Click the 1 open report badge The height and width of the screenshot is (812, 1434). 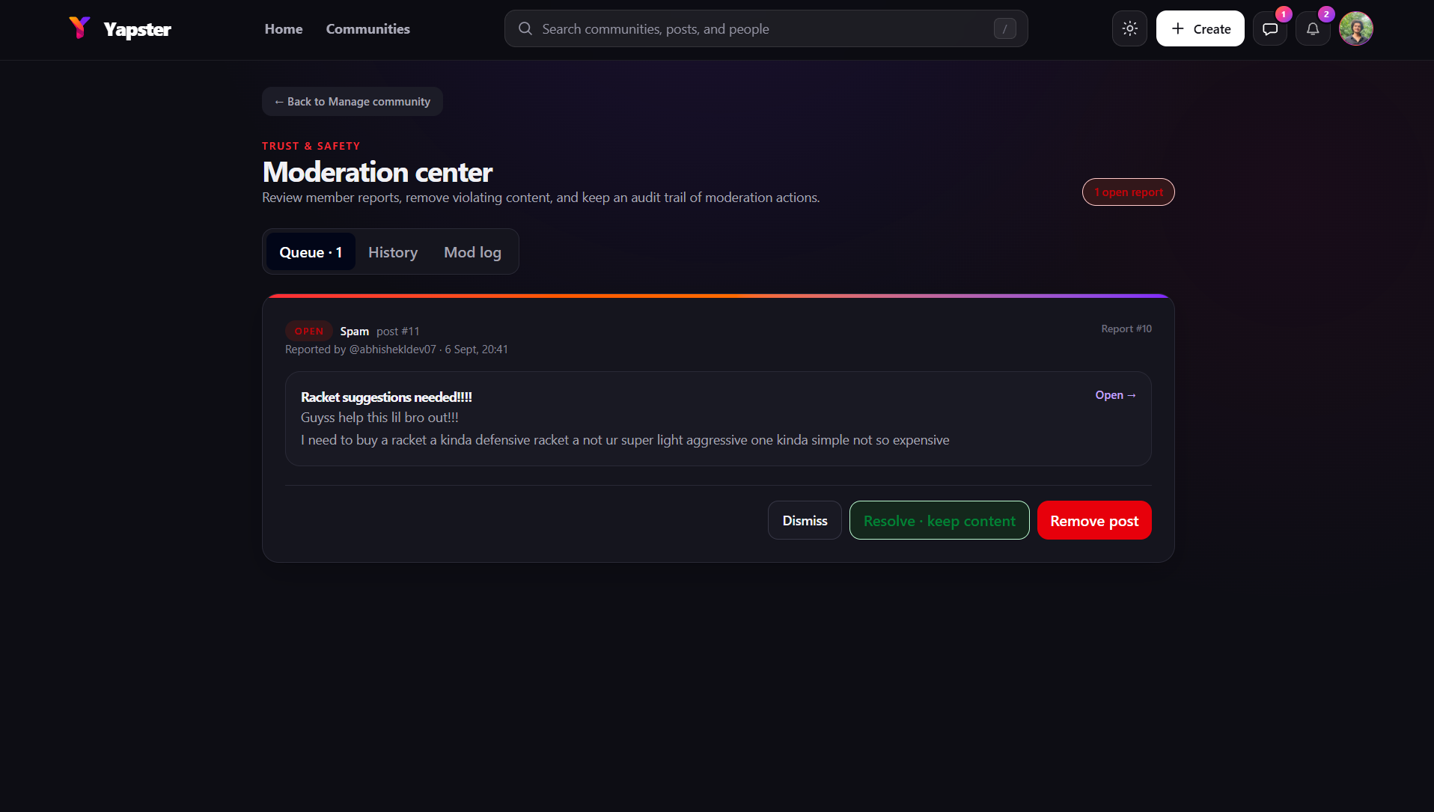coord(1128,192)
